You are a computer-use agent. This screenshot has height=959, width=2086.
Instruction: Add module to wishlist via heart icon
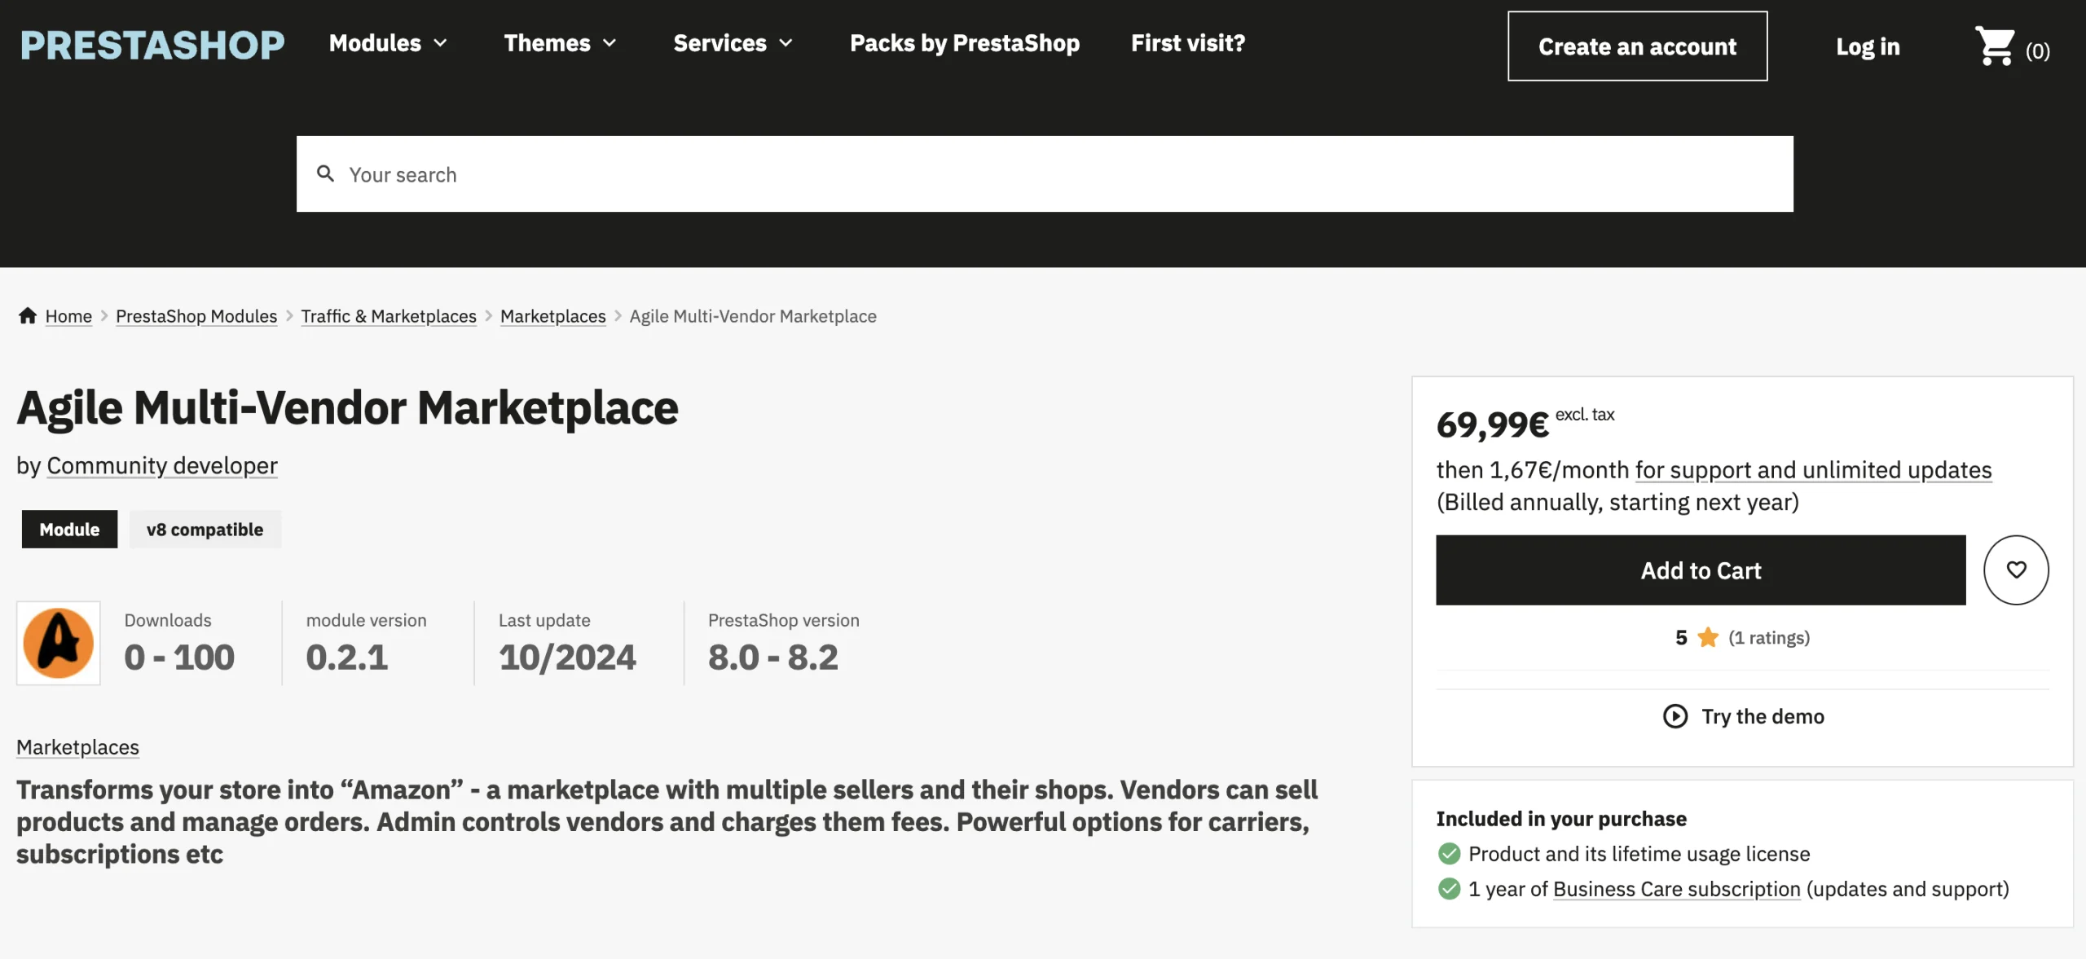(2017, 570)
